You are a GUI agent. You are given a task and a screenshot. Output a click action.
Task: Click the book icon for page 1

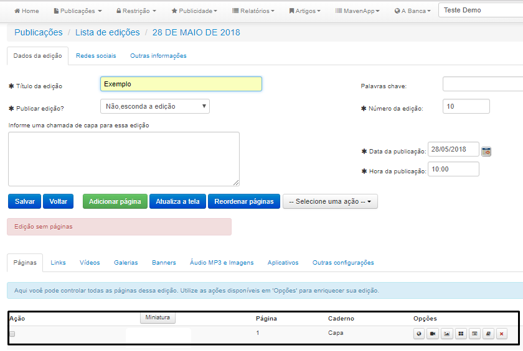pyautogui.click(x=488, y=334)
